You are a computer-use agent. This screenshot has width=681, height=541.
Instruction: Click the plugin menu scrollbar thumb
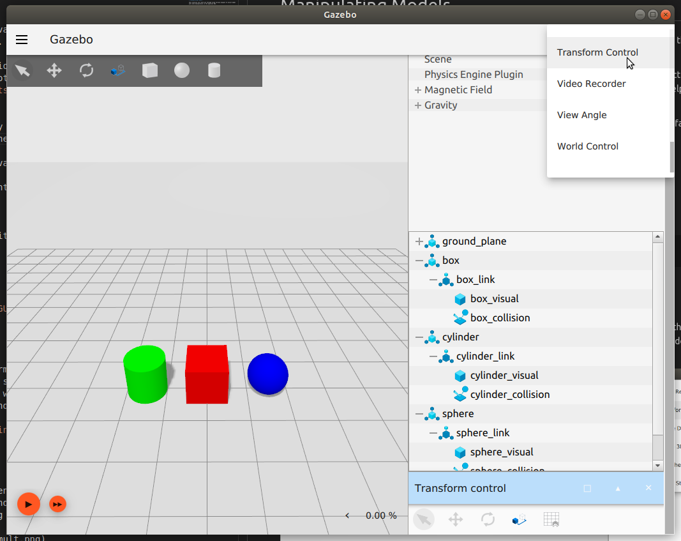point(672,157)
